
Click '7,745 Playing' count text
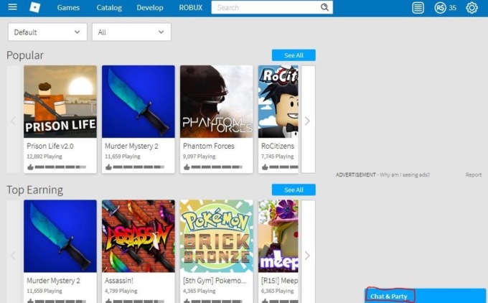(277, 157)
